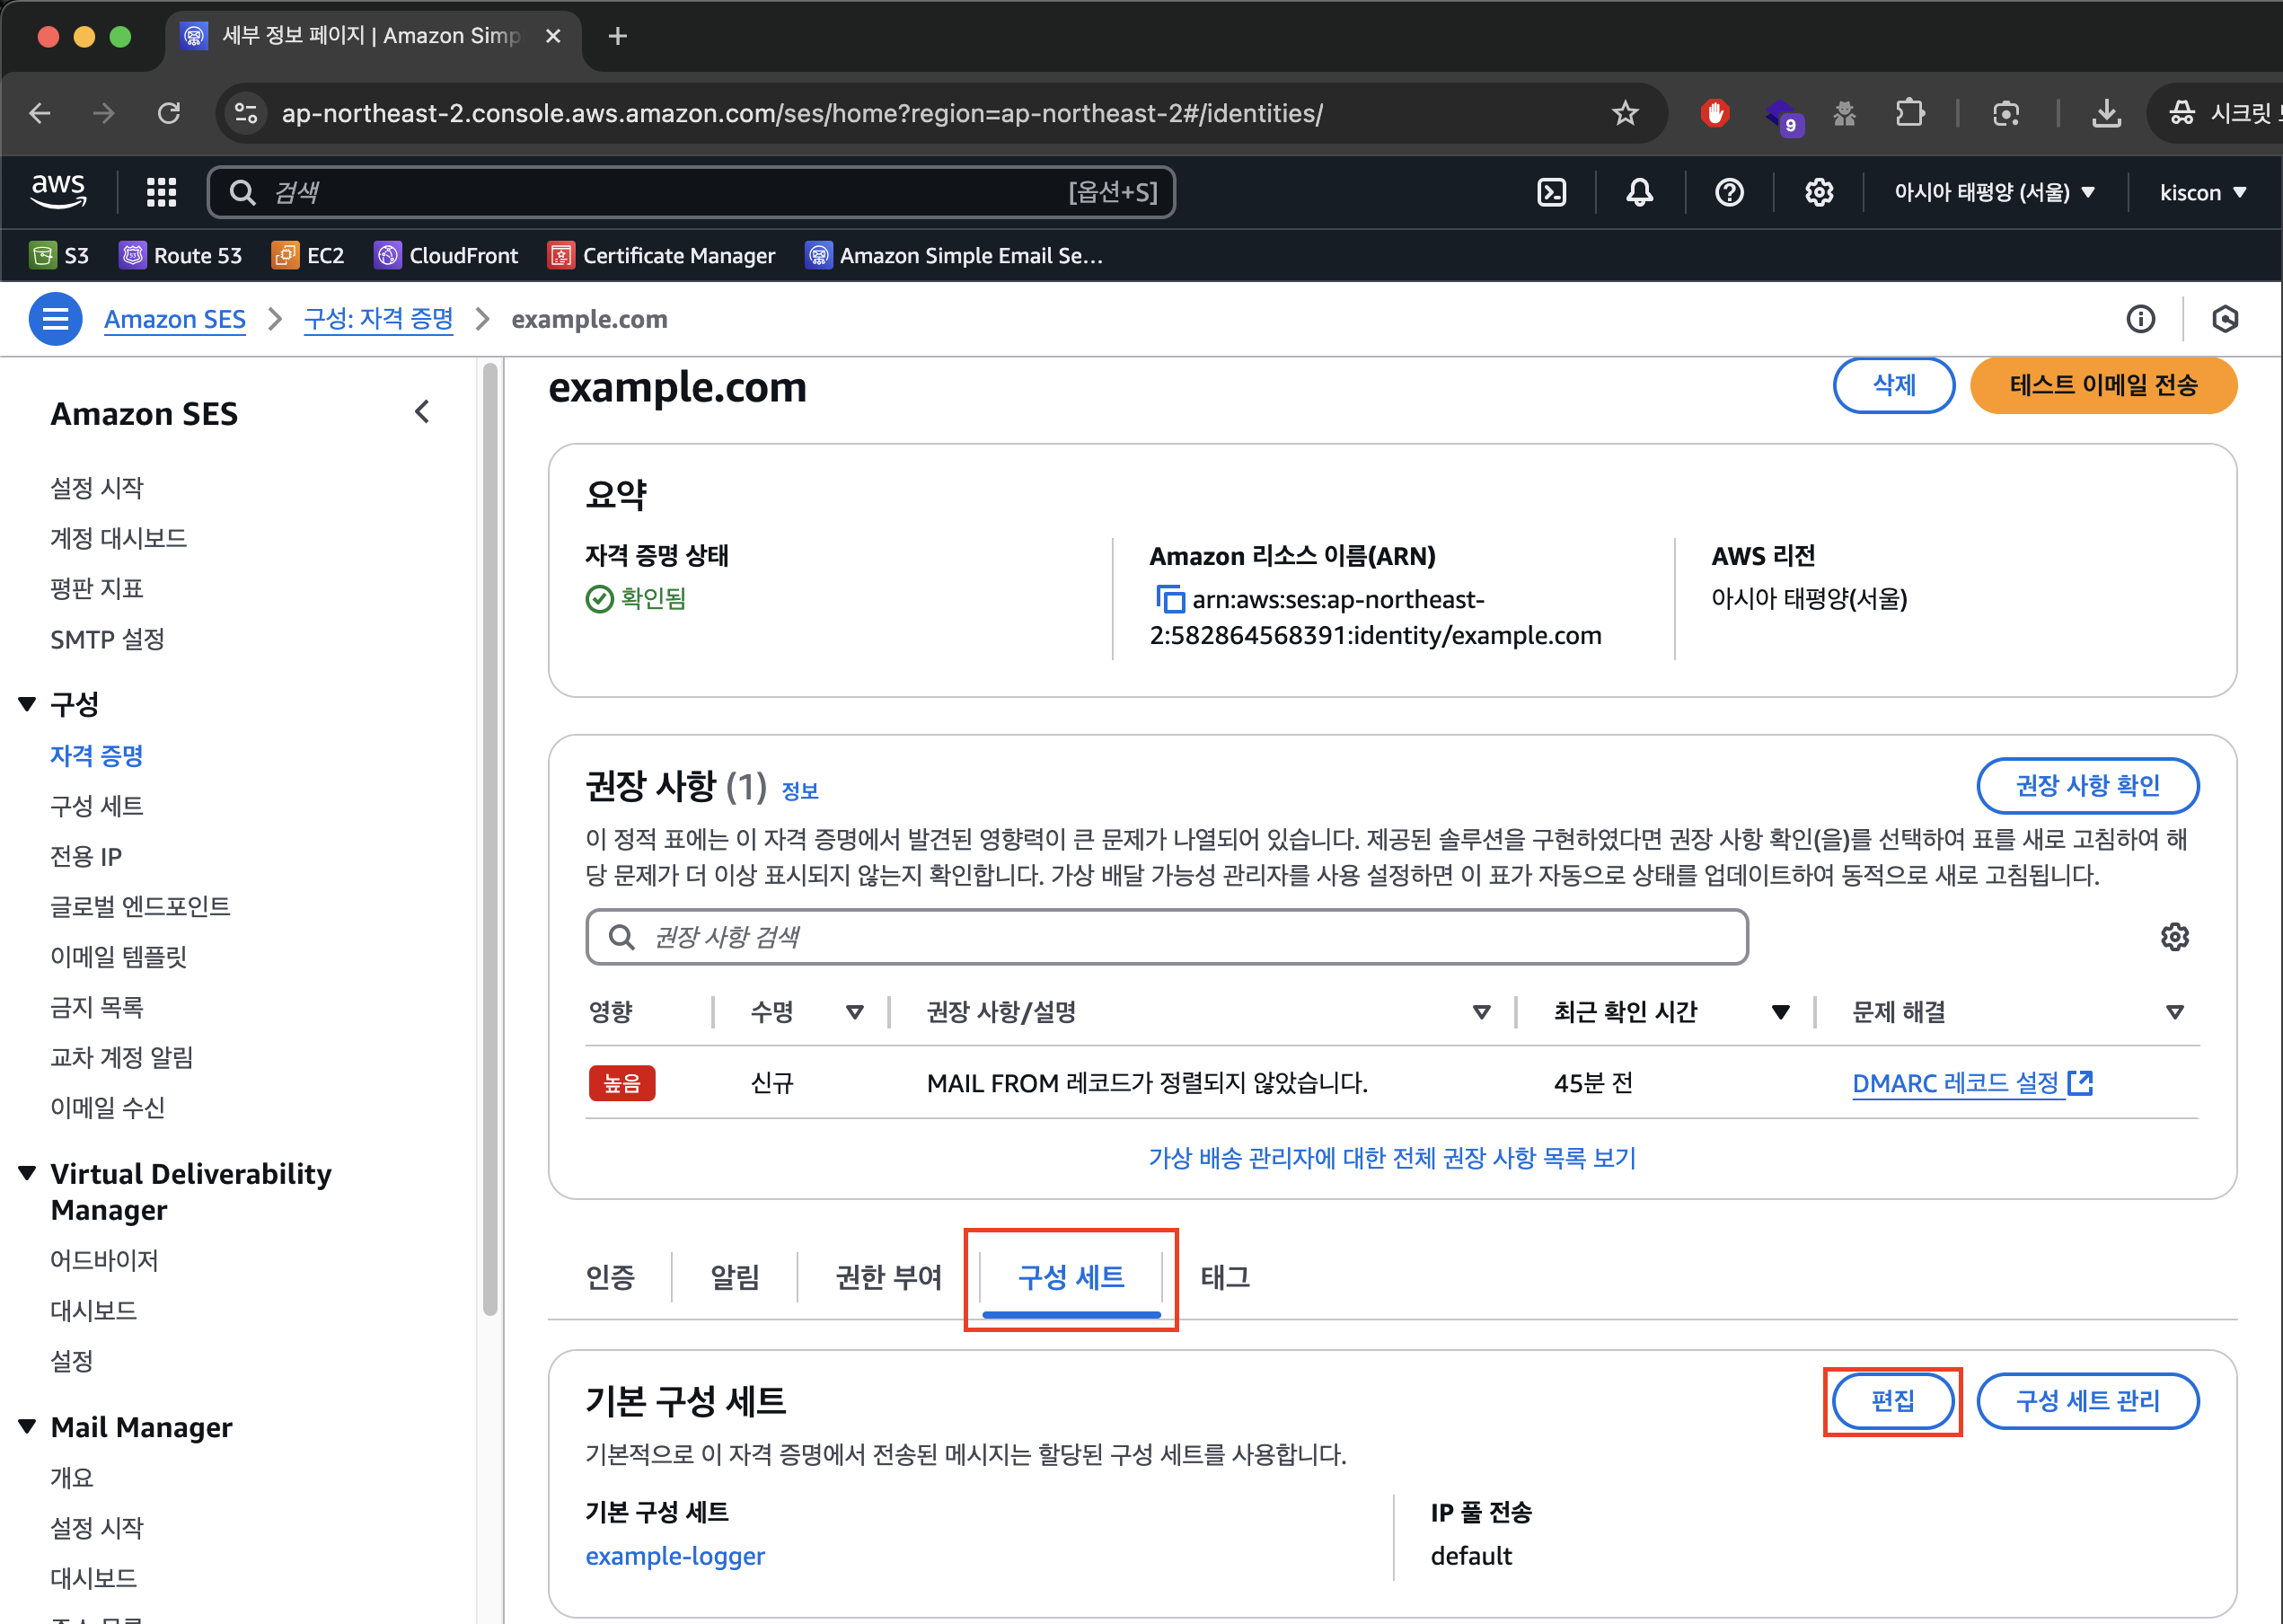Collapse the 구성 section in the sidebar
The width and height of the screenshot is (2283, 1624).
pos(28,704)
